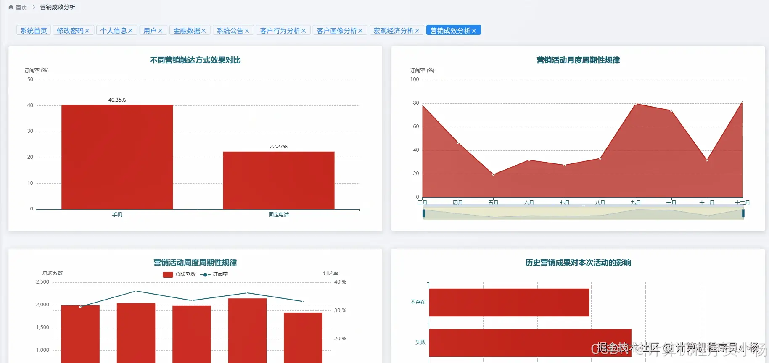Screen dimensions: 769x363
Task: Click the 失败 horizontal bar
Action: point(530,343)
